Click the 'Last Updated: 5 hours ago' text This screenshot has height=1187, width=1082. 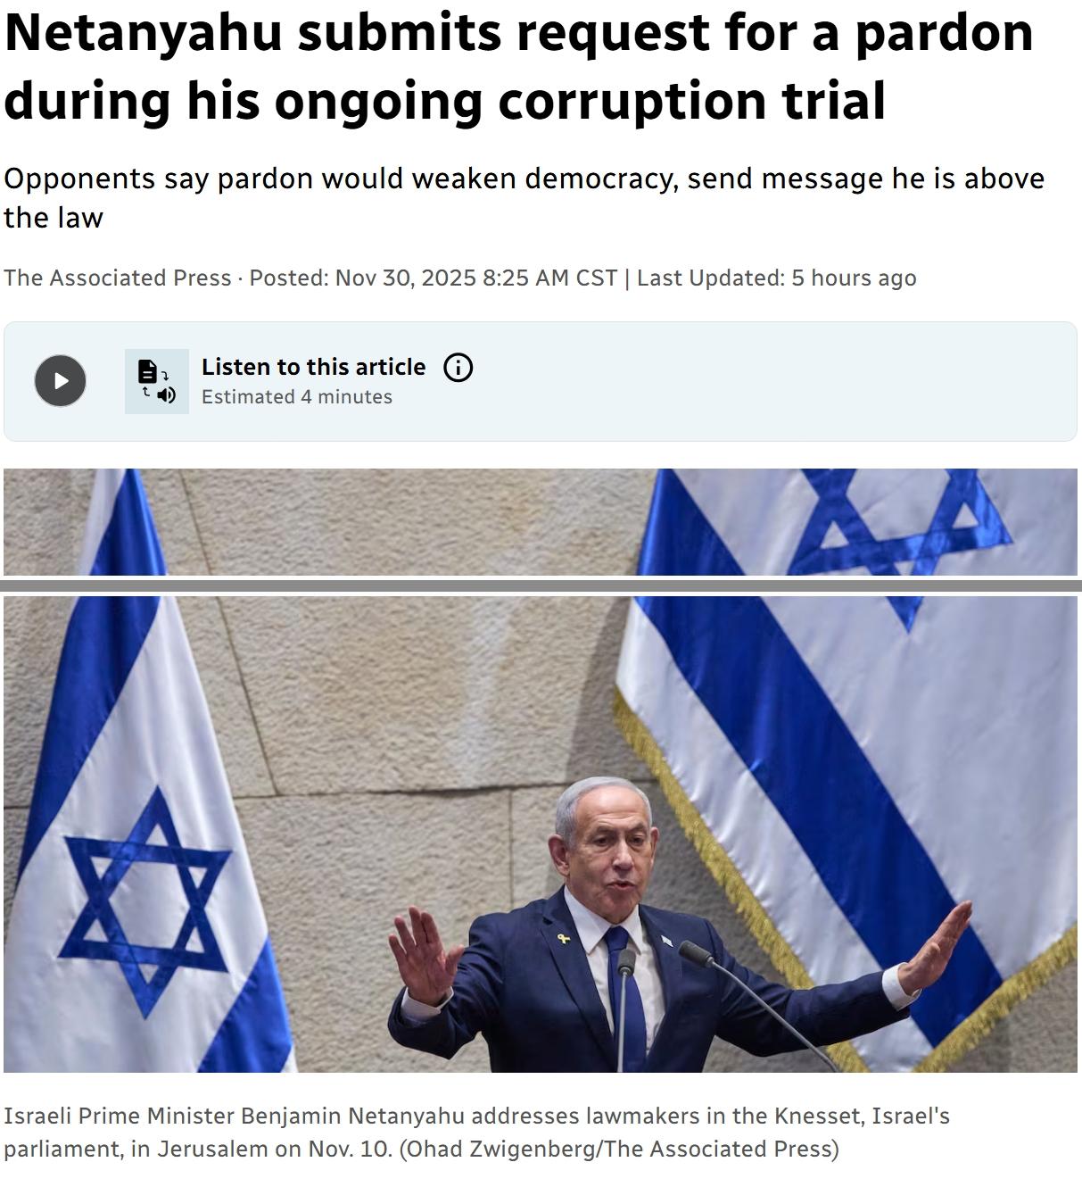(x=776, y=278)
